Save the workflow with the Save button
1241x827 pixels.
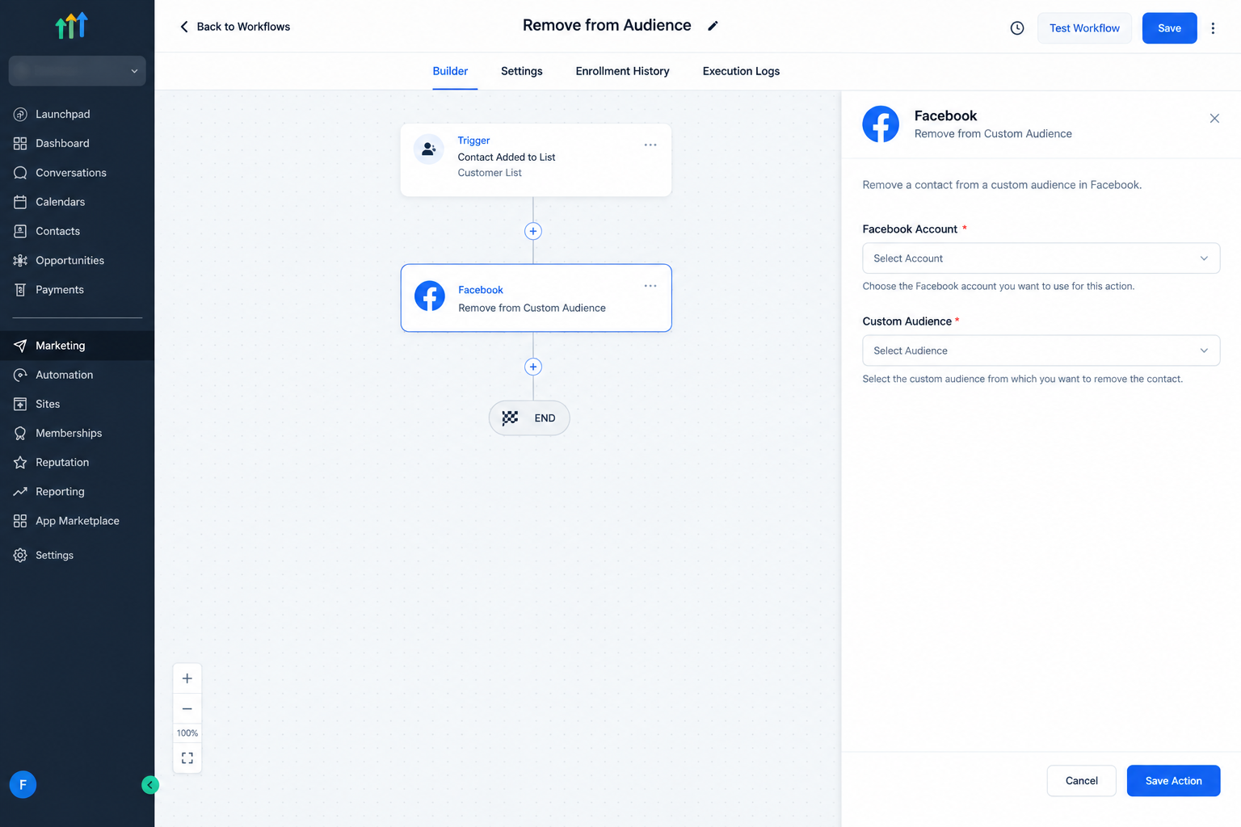point(1169,28)
